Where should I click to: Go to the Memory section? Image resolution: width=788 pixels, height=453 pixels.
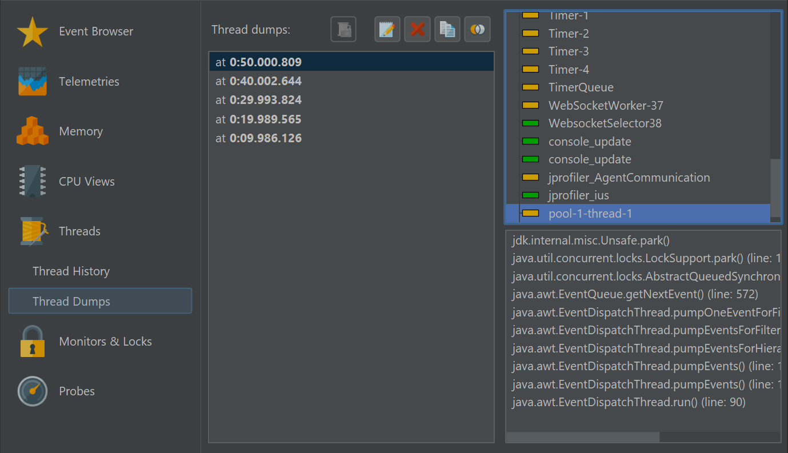click(x=81, y=131)
